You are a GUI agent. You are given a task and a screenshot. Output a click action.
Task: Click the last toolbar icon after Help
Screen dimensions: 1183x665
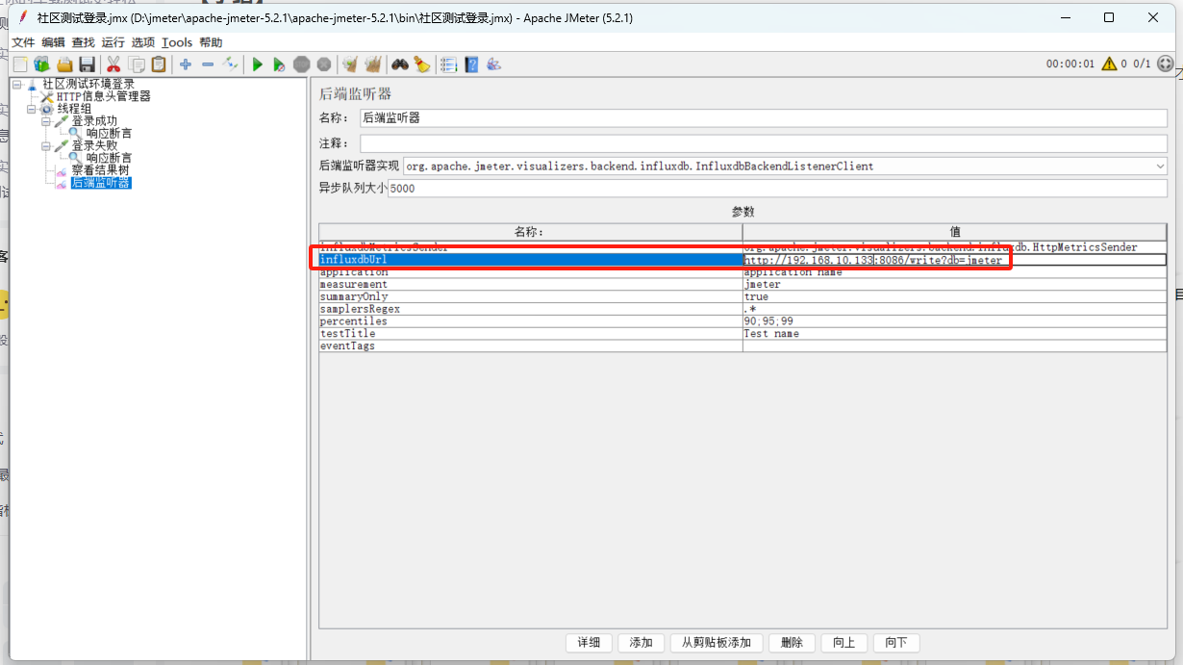point(494,64)
